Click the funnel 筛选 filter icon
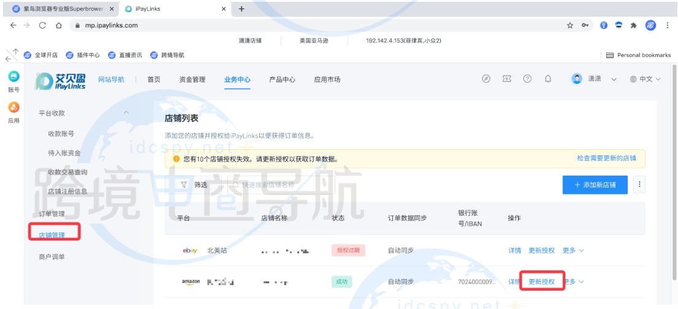678x309 pixels. click(184, 185)
